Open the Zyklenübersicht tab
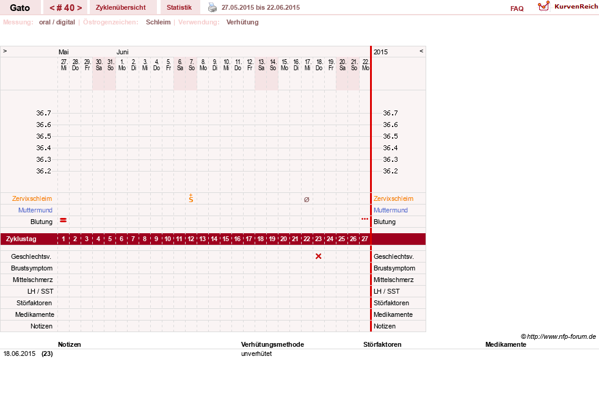The width and height of the screenshot is (599, 417). tap(121, 7)
